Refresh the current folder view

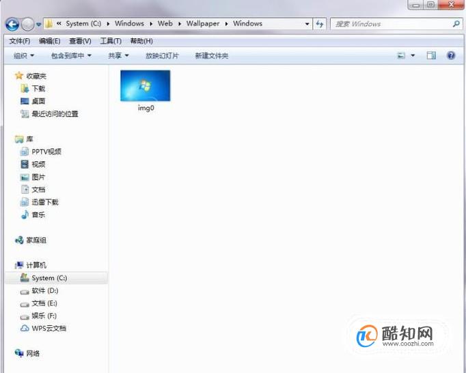(320, 24)
